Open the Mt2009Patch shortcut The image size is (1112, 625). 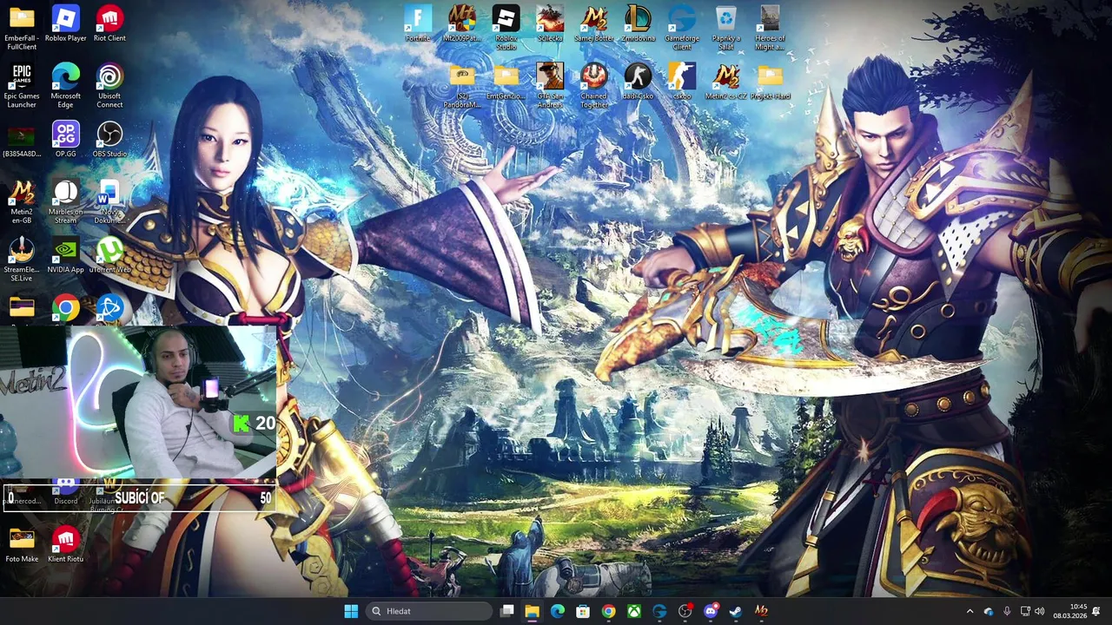click(462, 23)
